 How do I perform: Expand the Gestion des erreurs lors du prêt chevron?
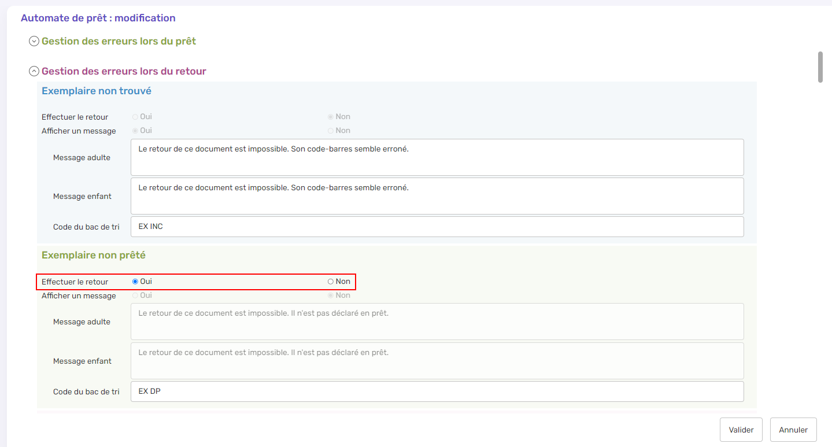pyautogui.click(x=34, y=42)
